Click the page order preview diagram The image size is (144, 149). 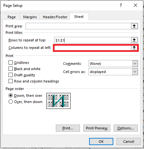[58, 101]
